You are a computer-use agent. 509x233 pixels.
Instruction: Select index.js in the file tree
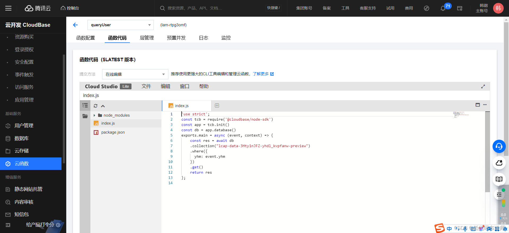[x=126, y=123]
